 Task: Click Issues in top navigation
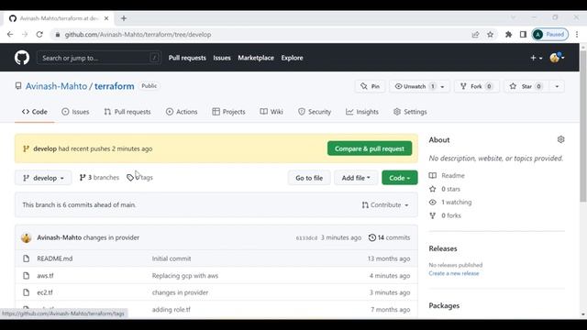(222, 58)
